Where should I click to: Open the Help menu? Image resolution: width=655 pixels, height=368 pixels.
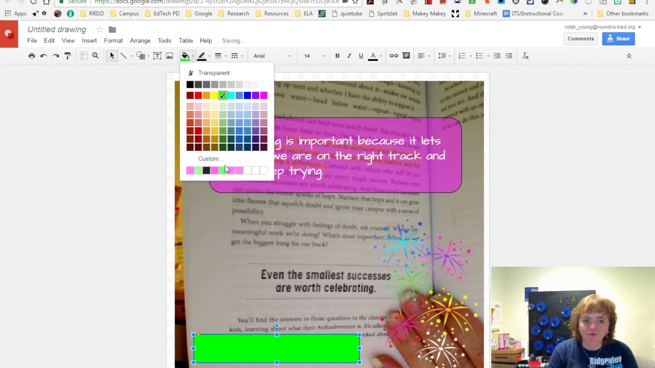point(206,40)
